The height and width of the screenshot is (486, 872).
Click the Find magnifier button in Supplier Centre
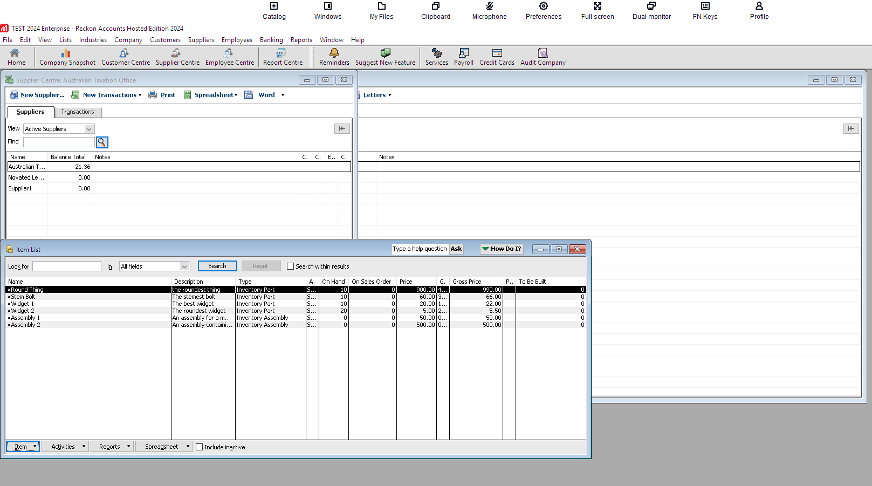[x=102, y=142]
